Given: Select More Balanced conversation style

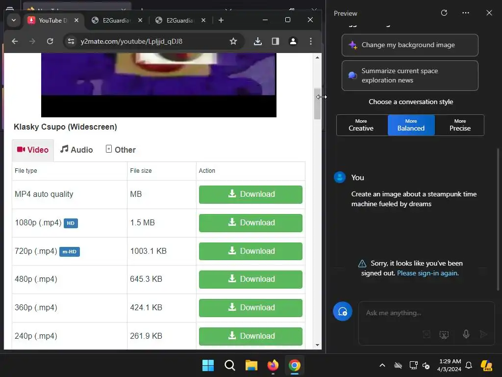Looking at the screenshot, I should 411,125.
